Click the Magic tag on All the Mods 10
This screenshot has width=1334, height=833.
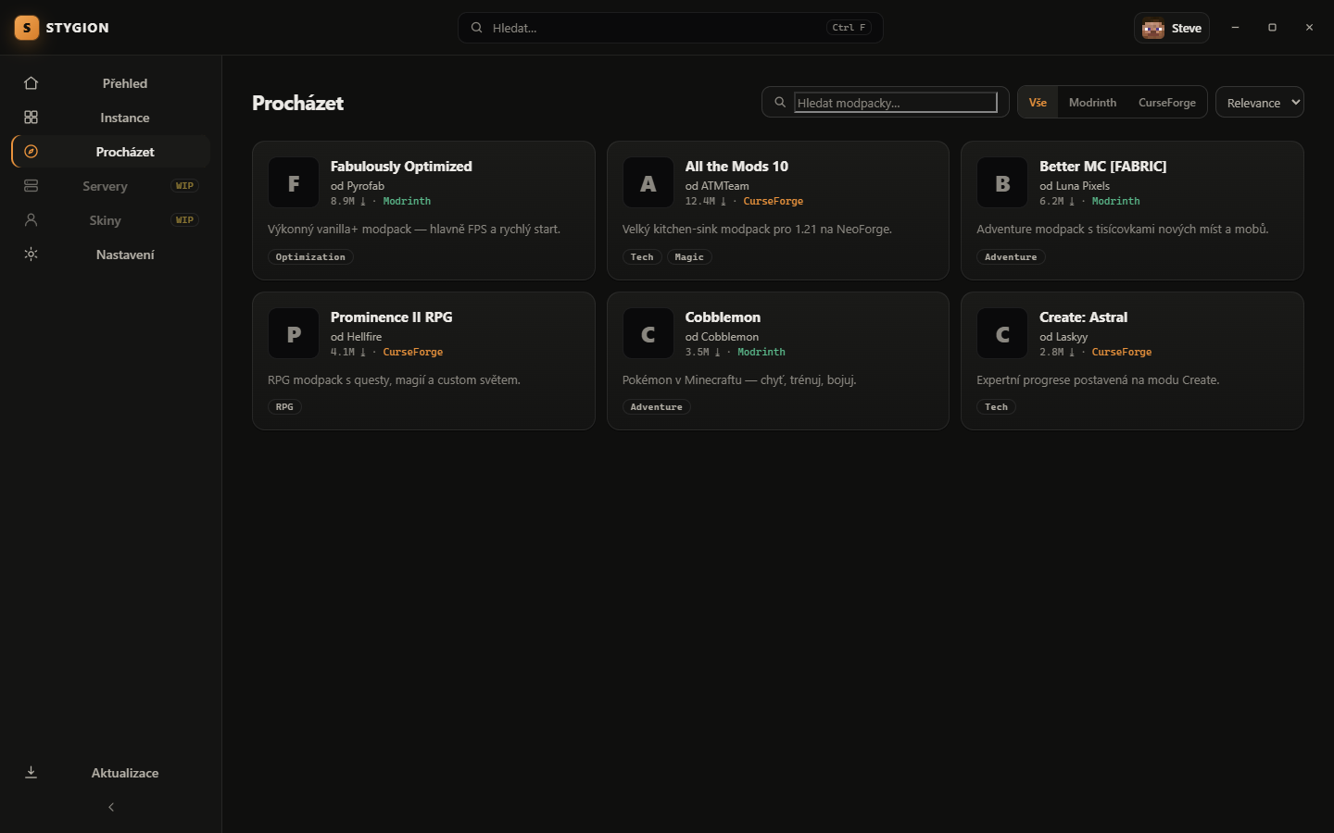689,257
